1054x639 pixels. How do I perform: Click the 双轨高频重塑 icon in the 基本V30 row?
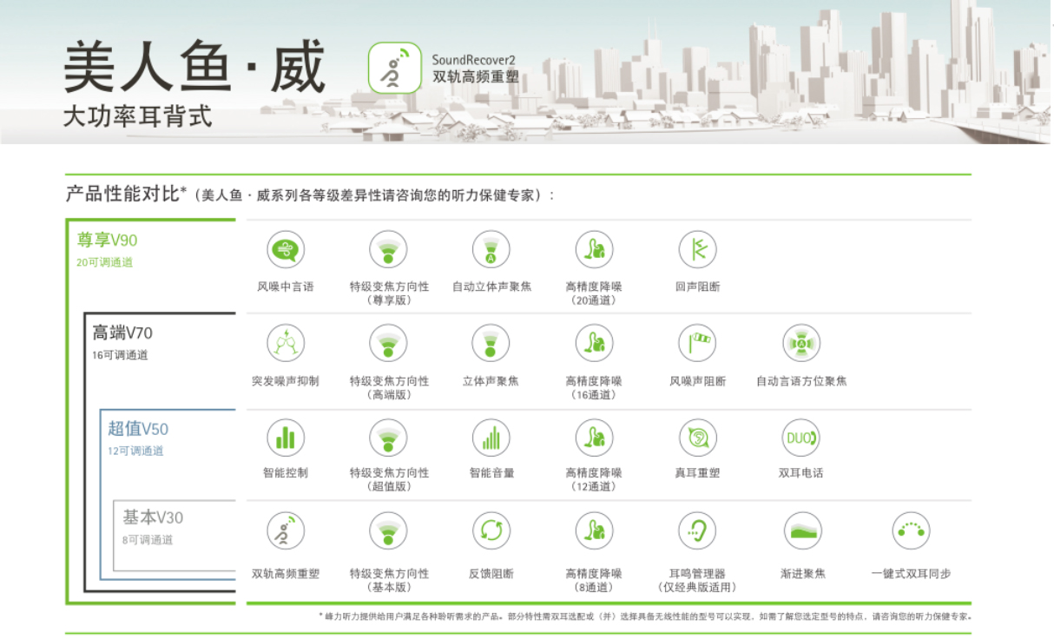click(x=285, y=530)
